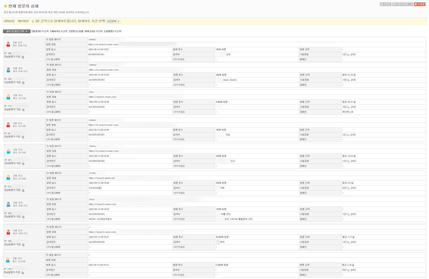Open the 시간선택 update interval dropdown
Screen dimensions: 429x279
pyautogui.click(x=113, y=21)
